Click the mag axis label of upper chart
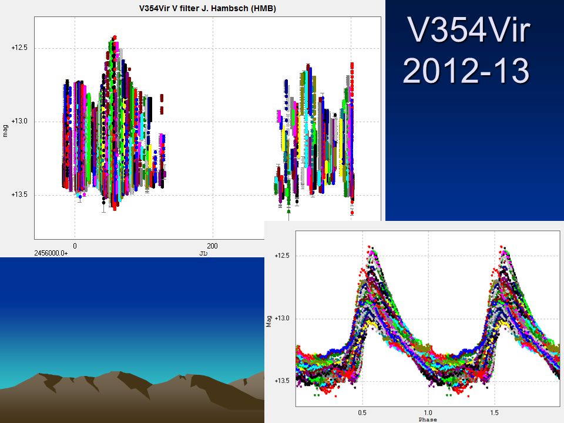This screenshot has height=423, width=564. pos(5,131)
